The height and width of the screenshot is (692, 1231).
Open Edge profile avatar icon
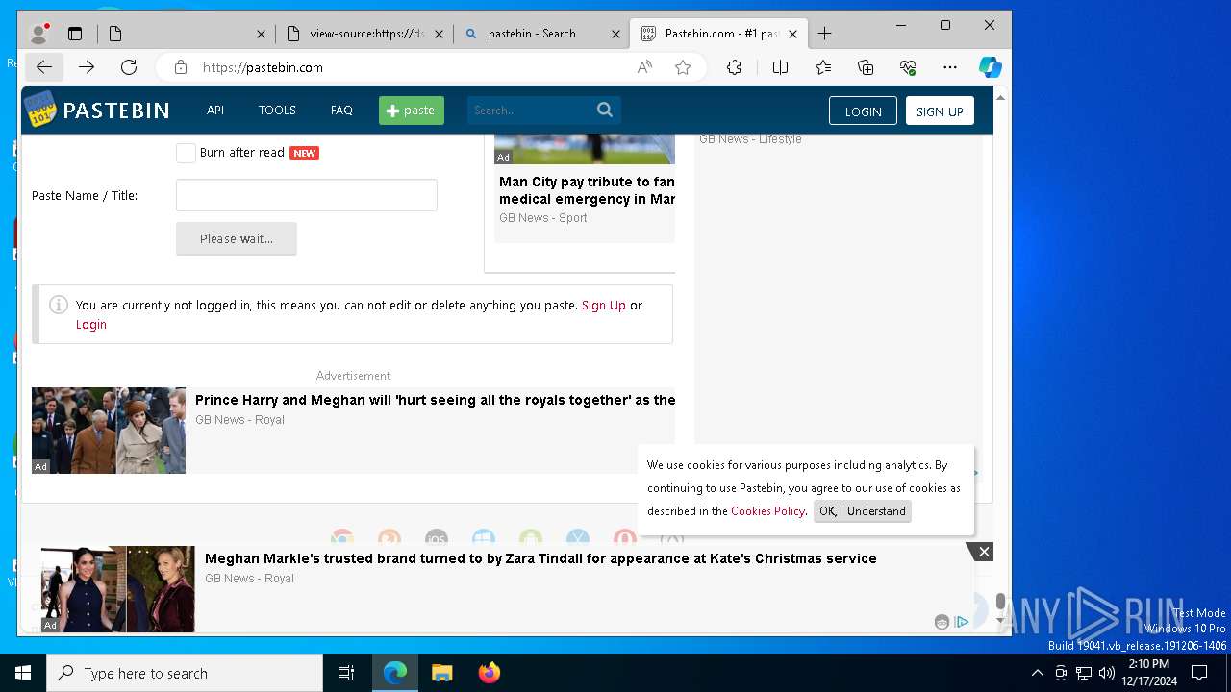click(x=39, y=34)
